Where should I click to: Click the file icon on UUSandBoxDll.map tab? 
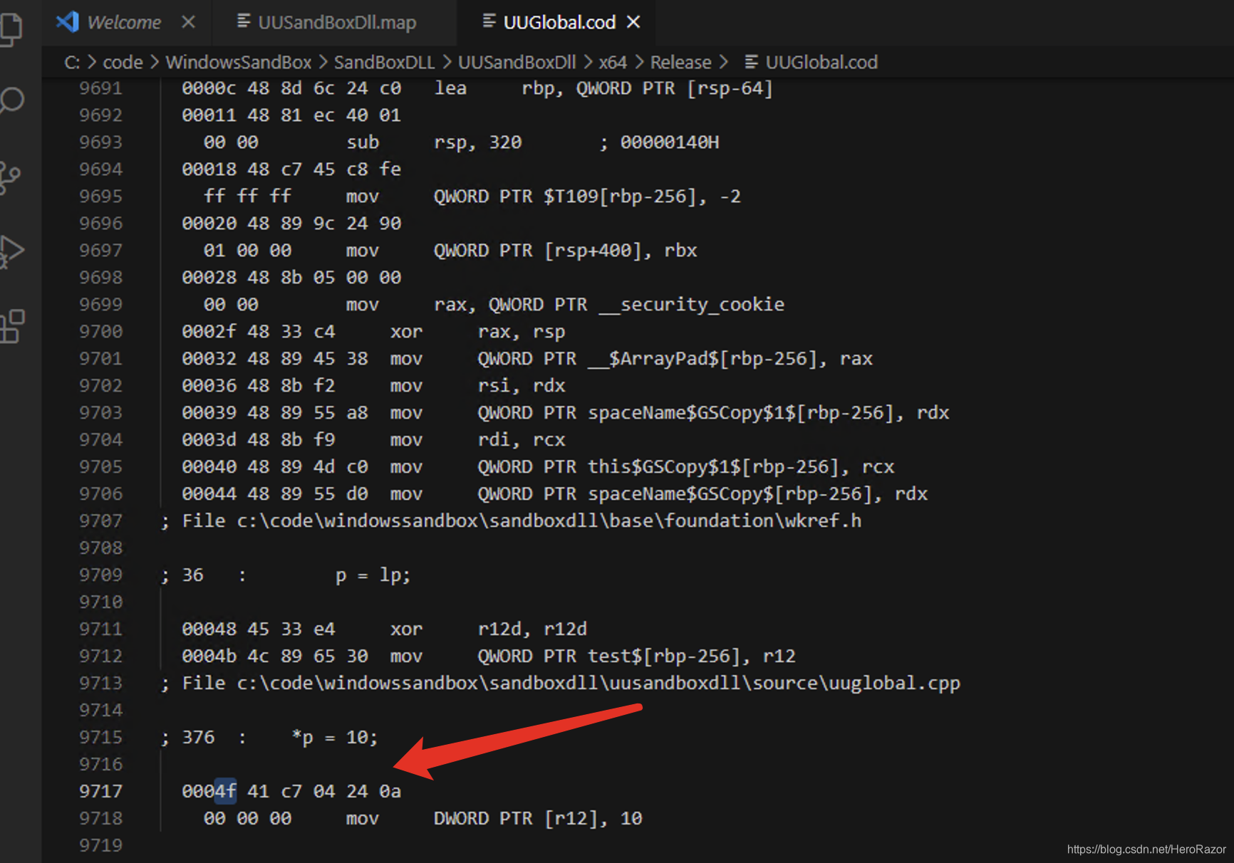[244, 21]
